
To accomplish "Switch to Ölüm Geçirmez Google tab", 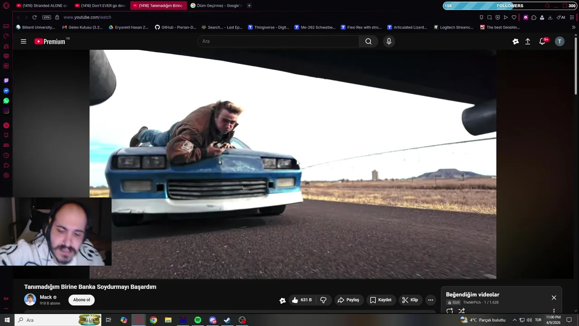I will pos(216,5).
